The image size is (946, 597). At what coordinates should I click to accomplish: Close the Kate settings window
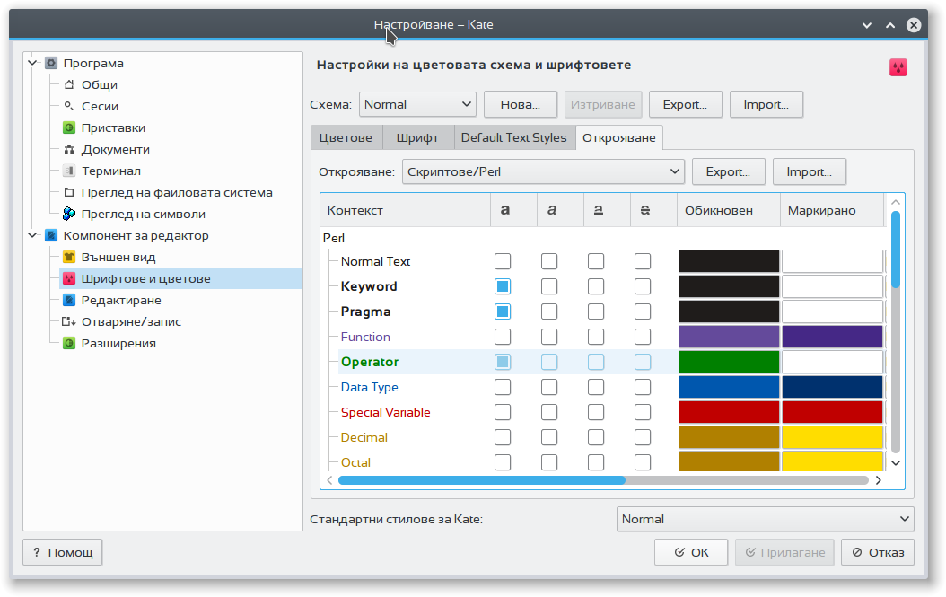pos(914,25)
